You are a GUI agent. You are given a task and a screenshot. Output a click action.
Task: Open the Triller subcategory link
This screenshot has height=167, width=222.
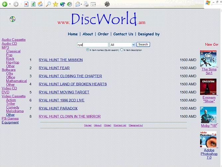pyautogui.click(x=11, y=104)
